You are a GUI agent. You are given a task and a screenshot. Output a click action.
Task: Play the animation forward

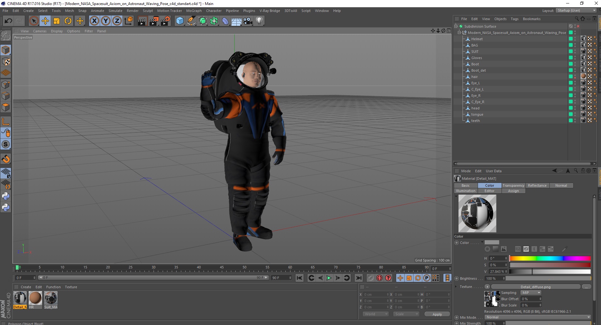[x=329, y=278]
